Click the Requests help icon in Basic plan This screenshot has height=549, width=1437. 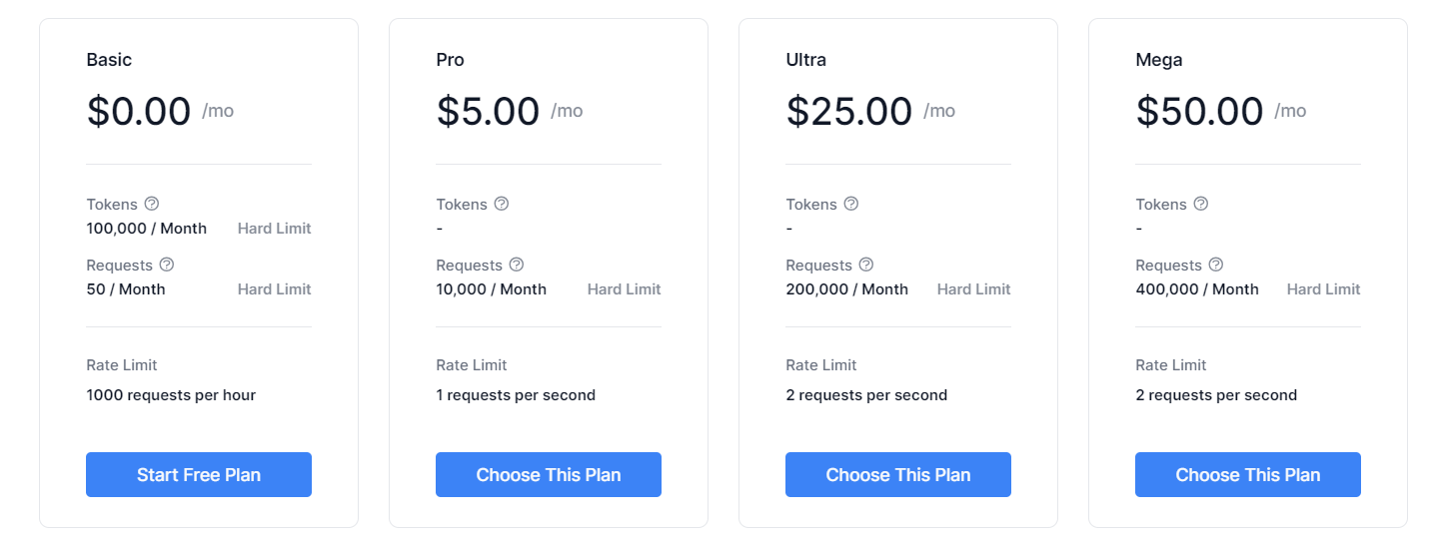click(167, 265)
